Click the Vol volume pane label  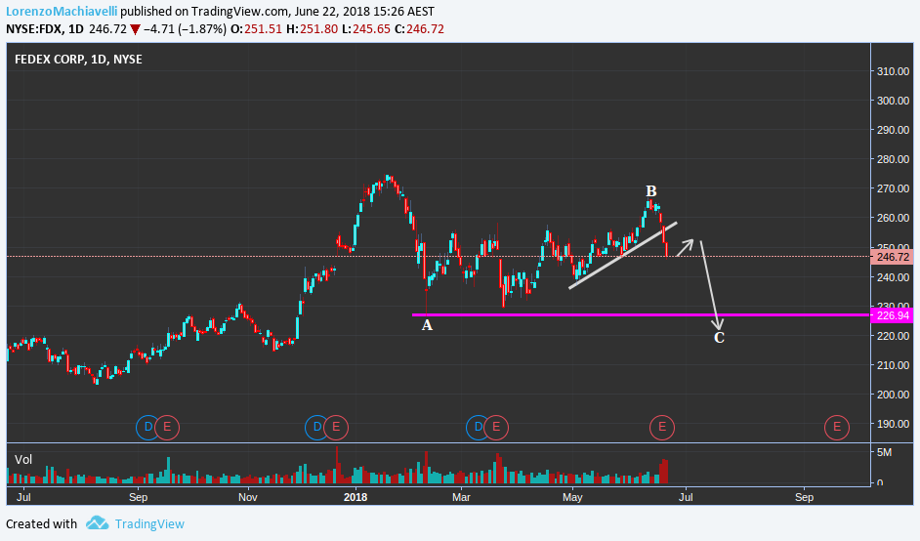point(23,459)
